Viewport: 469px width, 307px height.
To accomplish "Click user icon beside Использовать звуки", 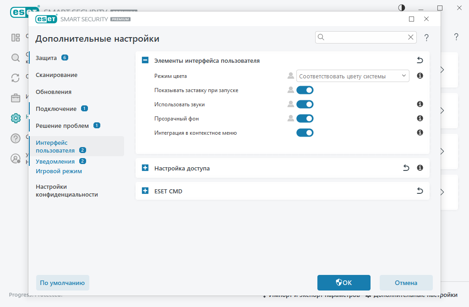I will click(291, 104).
